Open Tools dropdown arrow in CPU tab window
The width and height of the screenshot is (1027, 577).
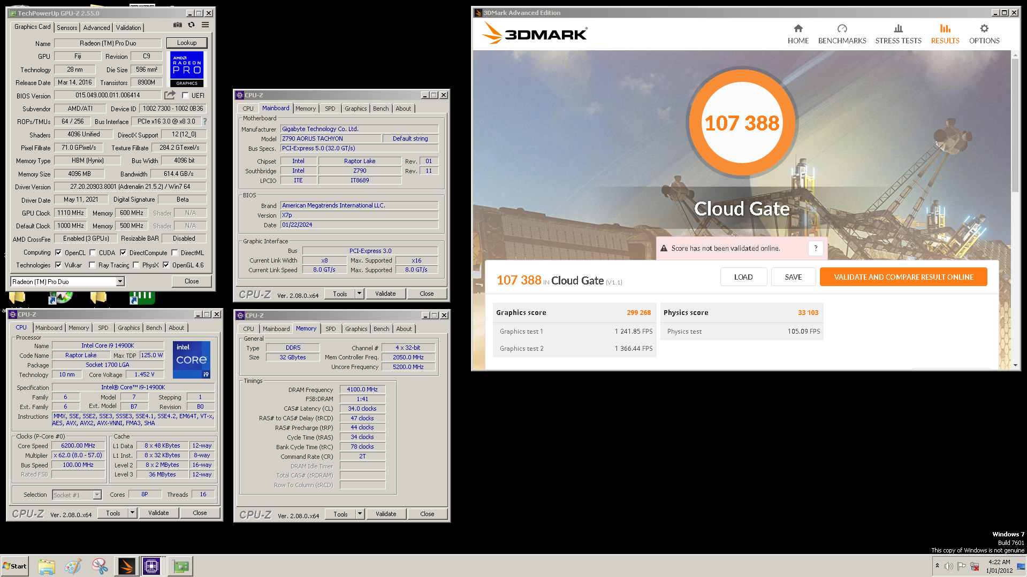(133, 513)
